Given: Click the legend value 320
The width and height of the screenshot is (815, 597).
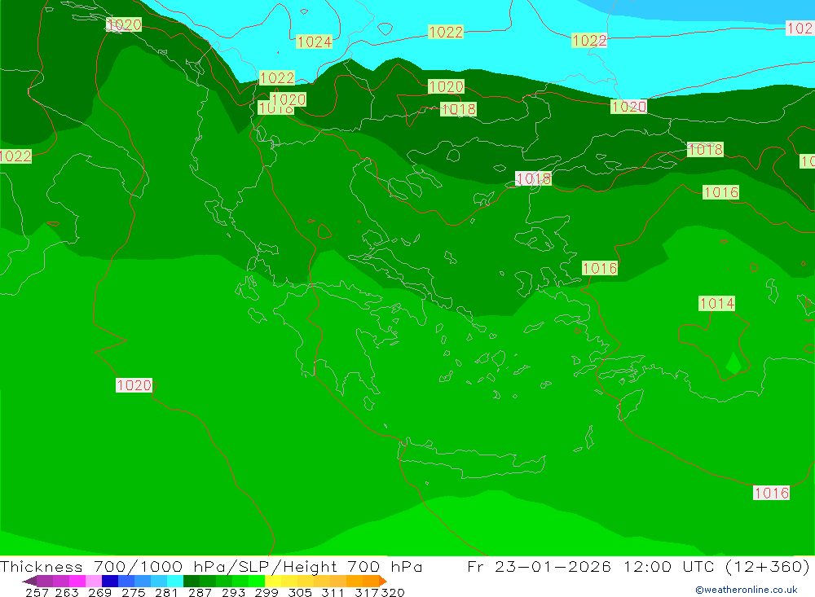Looking at the screenshot, I should point(393,592).
